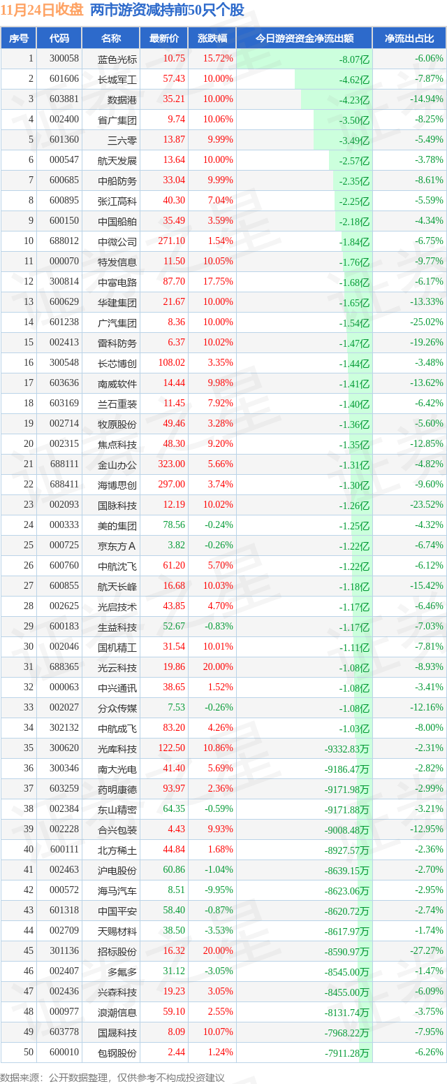The image size is (447, 1084).
Task: Click stock code 000547
Action: tap(64, 160)
